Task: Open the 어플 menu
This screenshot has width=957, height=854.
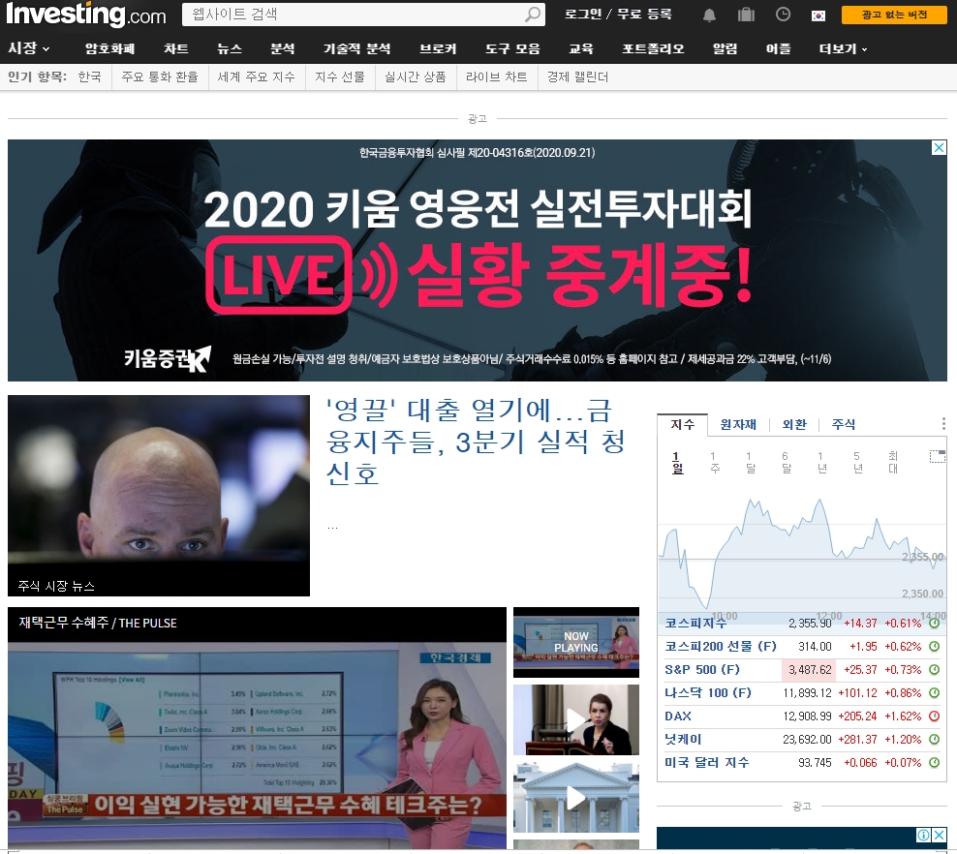Action: pos(778,48)
